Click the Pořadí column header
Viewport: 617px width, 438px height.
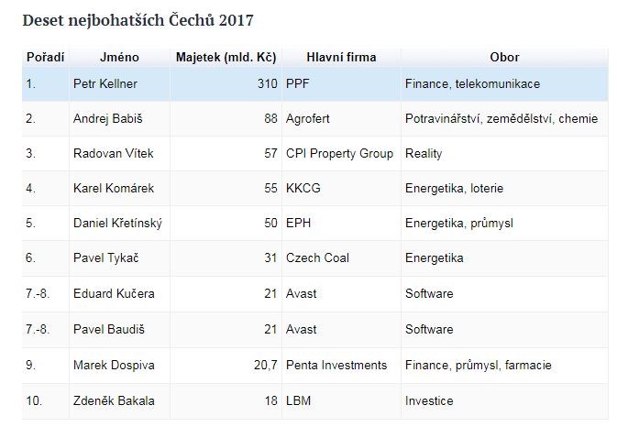(x=45, y=57)
